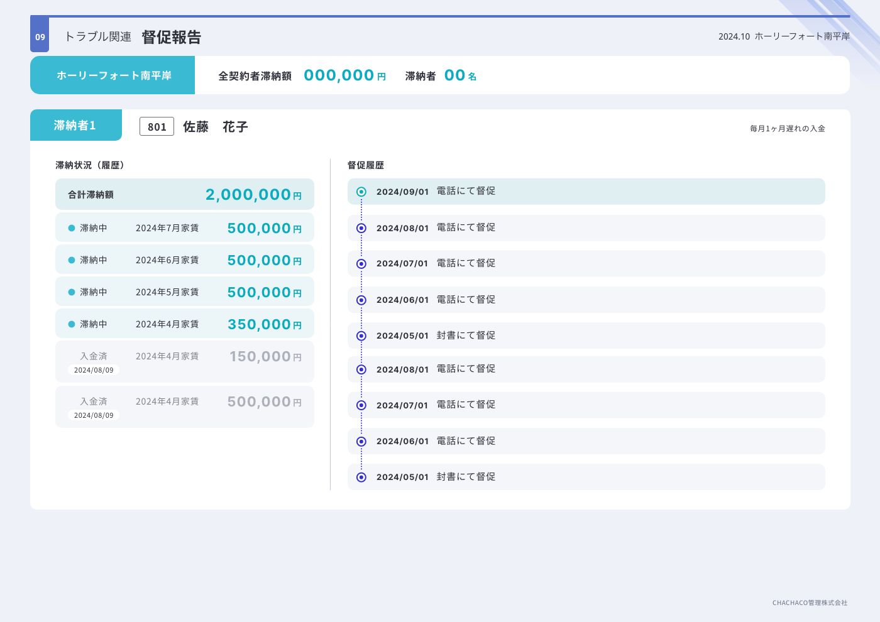Click the teal status dot for 2024年6月家賃
The image size is (880, 622).
point(72,260)
